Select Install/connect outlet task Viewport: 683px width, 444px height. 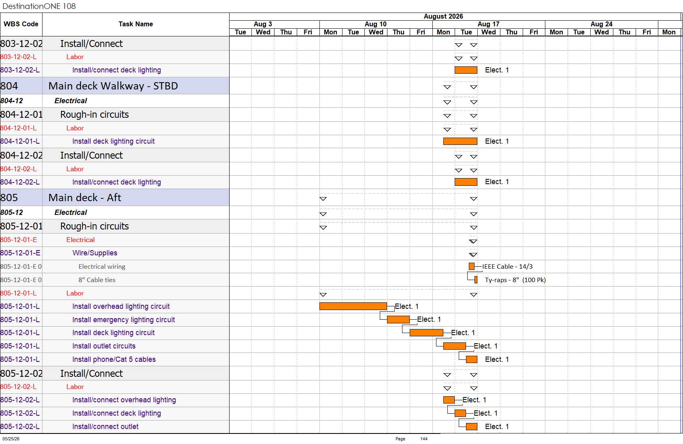click(x=105, y=427)
